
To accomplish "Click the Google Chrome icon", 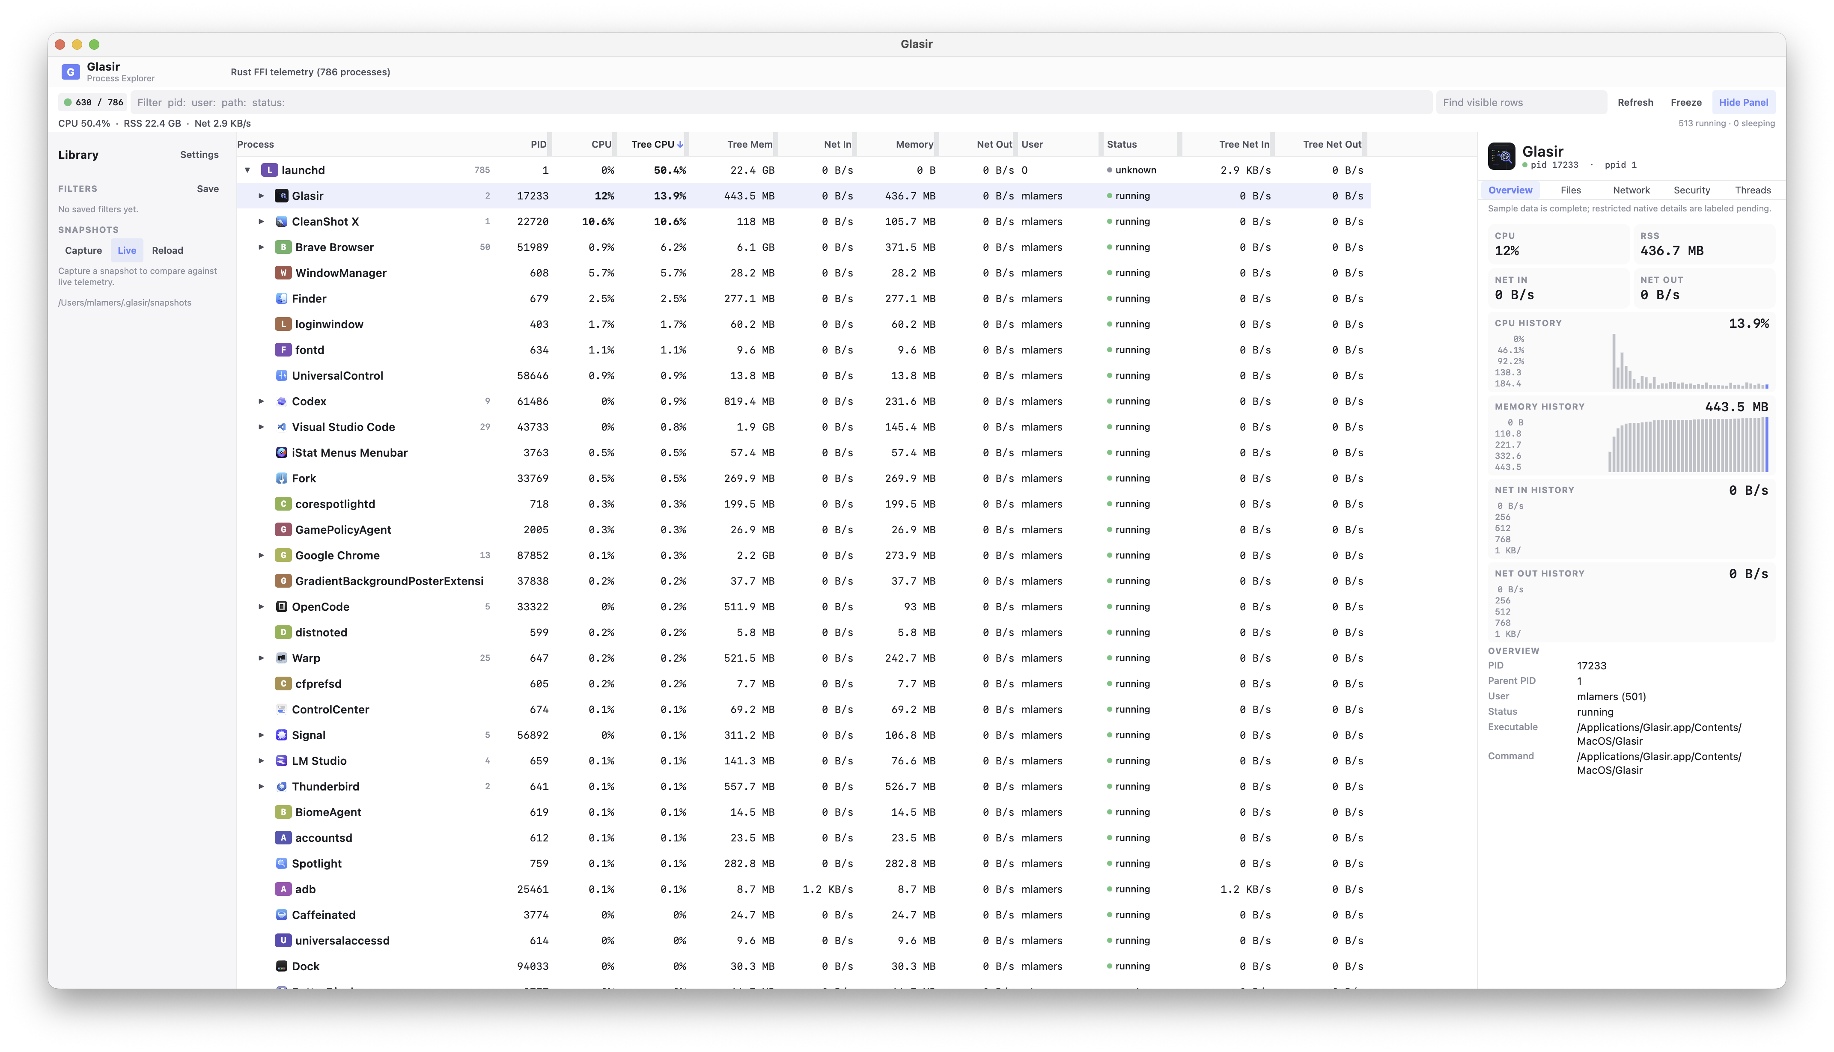I will point(283,555).
